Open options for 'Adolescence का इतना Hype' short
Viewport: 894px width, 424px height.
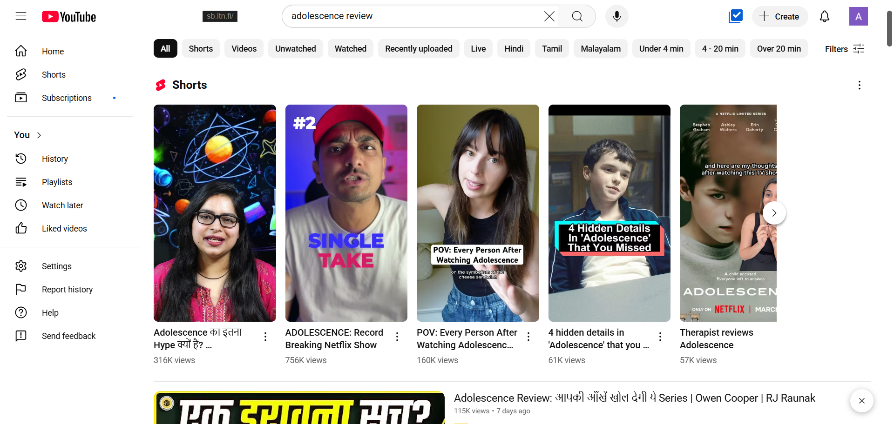(x=265, y=337)
